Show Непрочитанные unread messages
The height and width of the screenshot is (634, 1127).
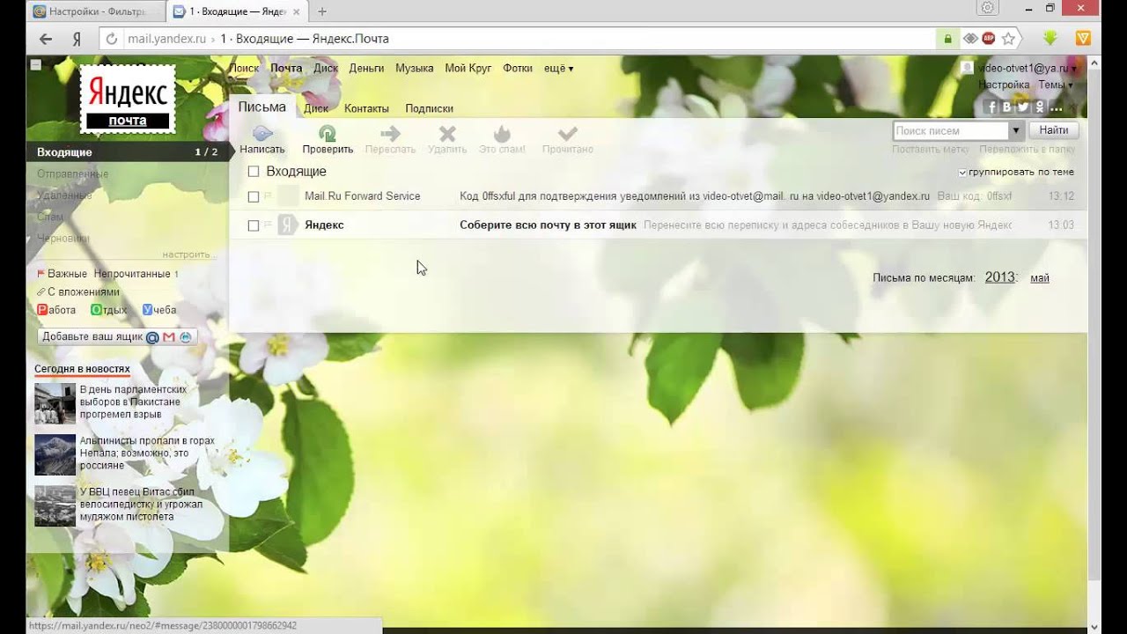(132, 274)
